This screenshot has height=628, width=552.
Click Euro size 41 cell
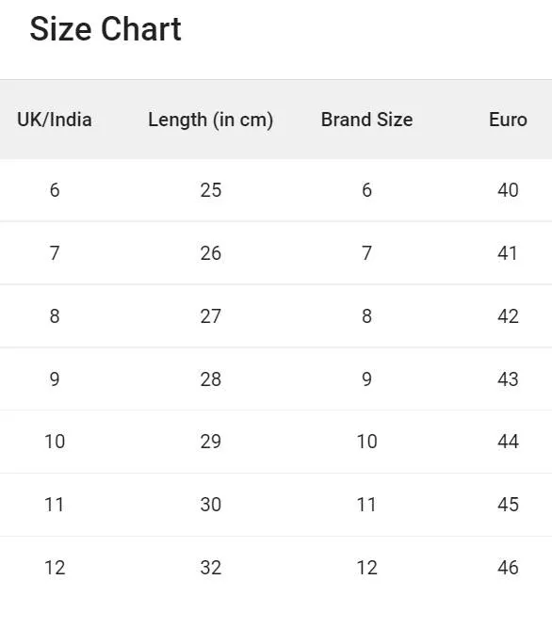[x=507, y=253]
